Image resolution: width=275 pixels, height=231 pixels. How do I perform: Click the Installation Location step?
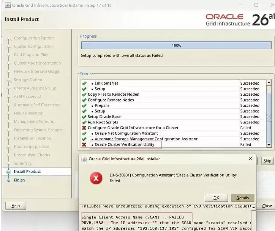click(x=32, y=138)
